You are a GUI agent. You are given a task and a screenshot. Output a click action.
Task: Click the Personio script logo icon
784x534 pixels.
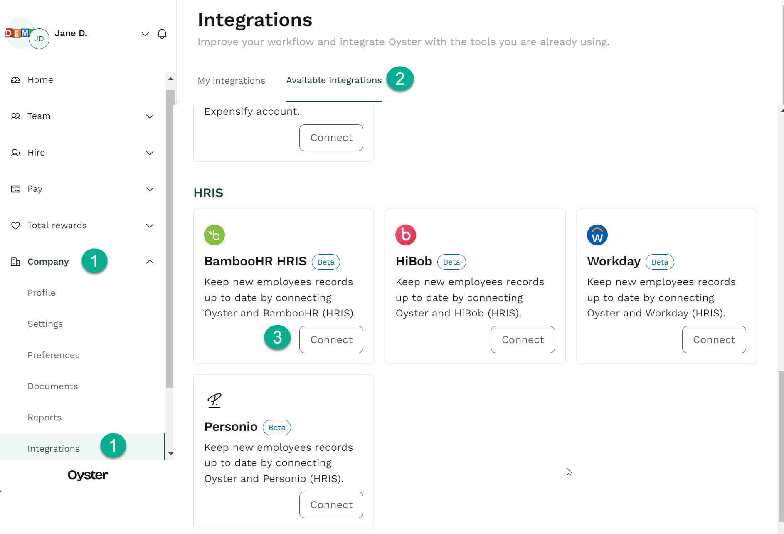coord(214,400)
